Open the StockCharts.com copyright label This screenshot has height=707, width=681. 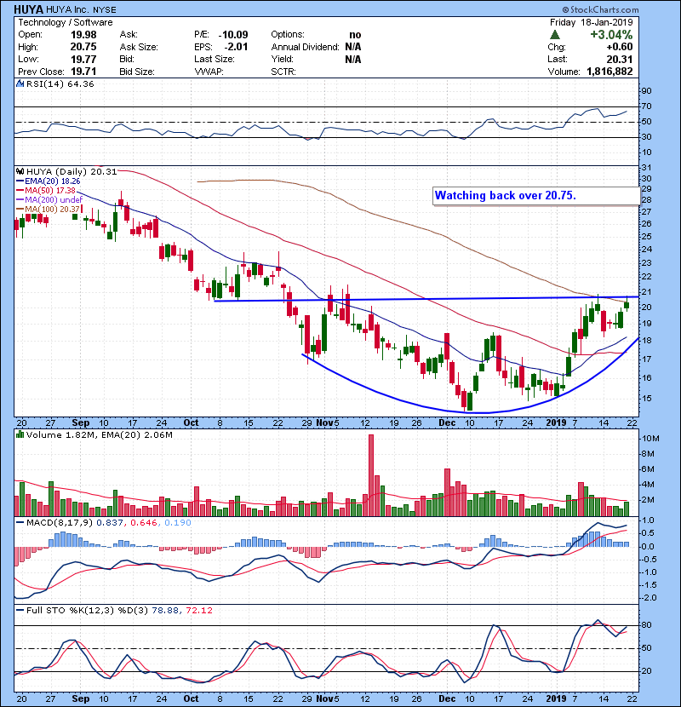point(600,9)
